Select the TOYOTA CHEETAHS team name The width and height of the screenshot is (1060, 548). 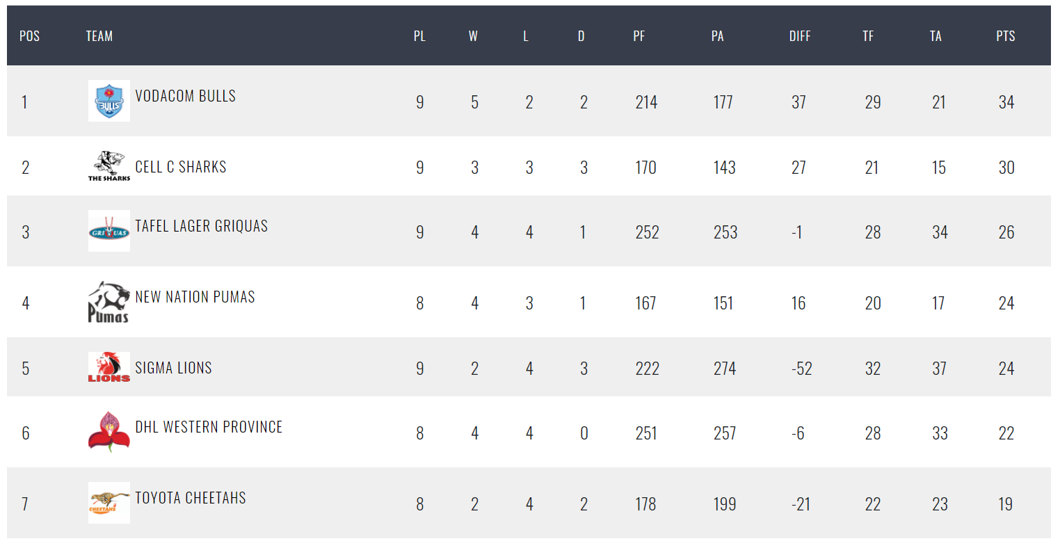[x=191, y=498]
